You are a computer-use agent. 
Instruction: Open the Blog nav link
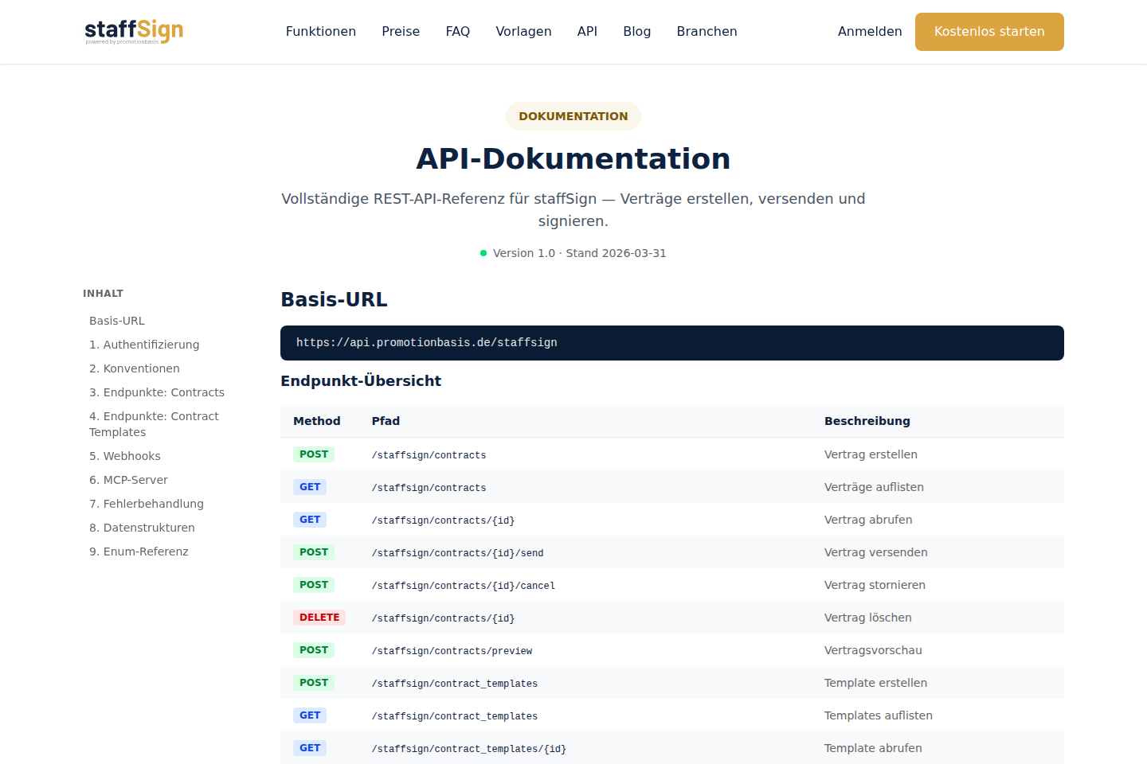click(637, 31)
